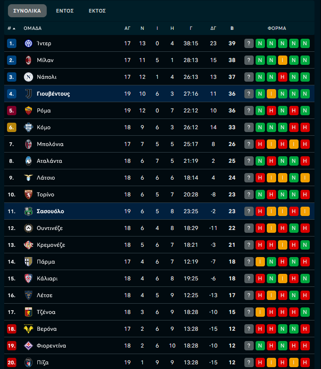Click the Inter club logo
Screen dimensions: 321x369
click(28, 43)
